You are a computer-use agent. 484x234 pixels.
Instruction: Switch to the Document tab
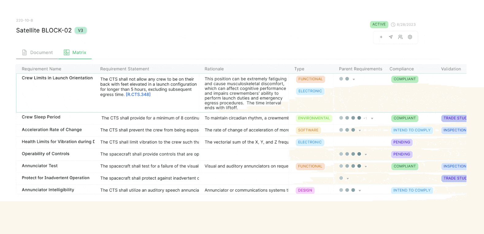pyautogui.click(x=37, y=53)
